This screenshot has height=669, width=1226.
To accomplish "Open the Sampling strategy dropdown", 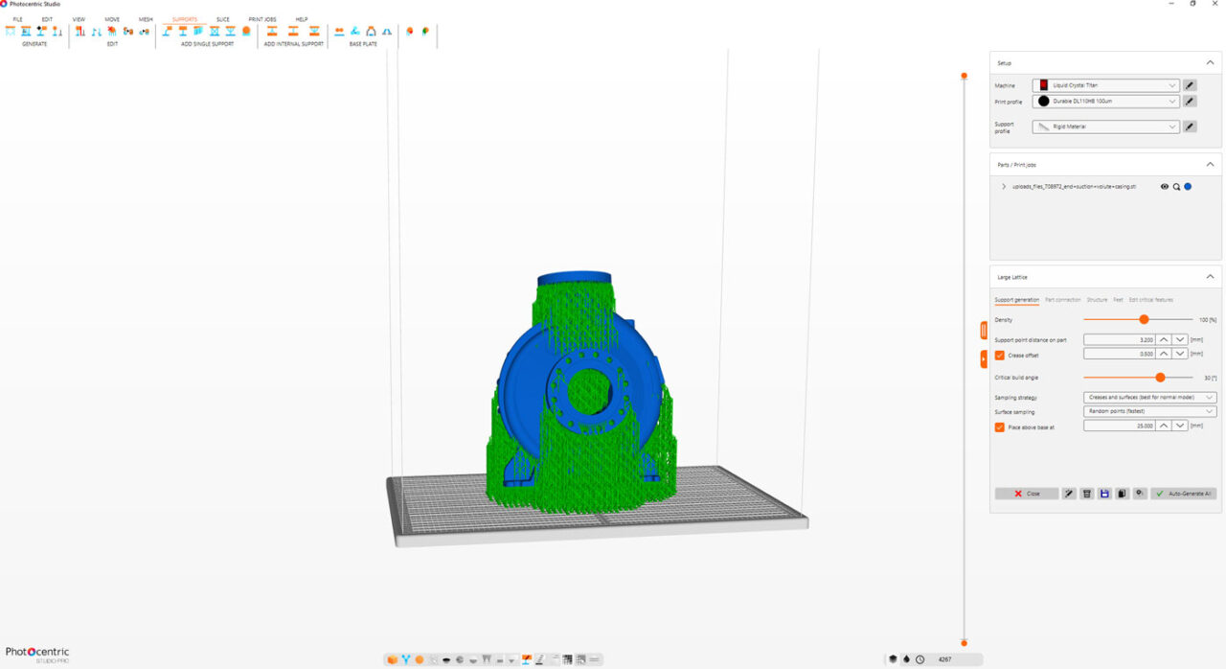I will pos(1150,397).
